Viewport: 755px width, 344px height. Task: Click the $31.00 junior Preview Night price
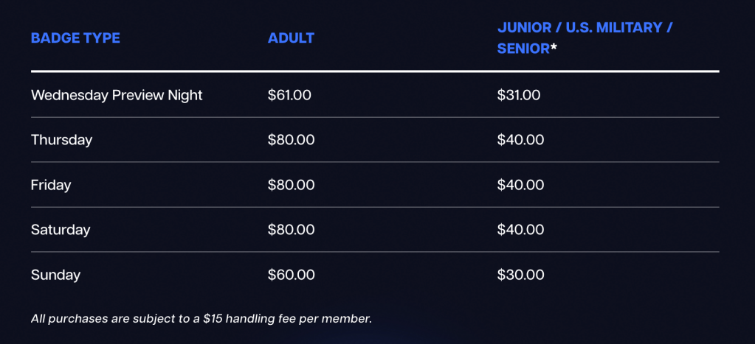(x=519, y=95)
